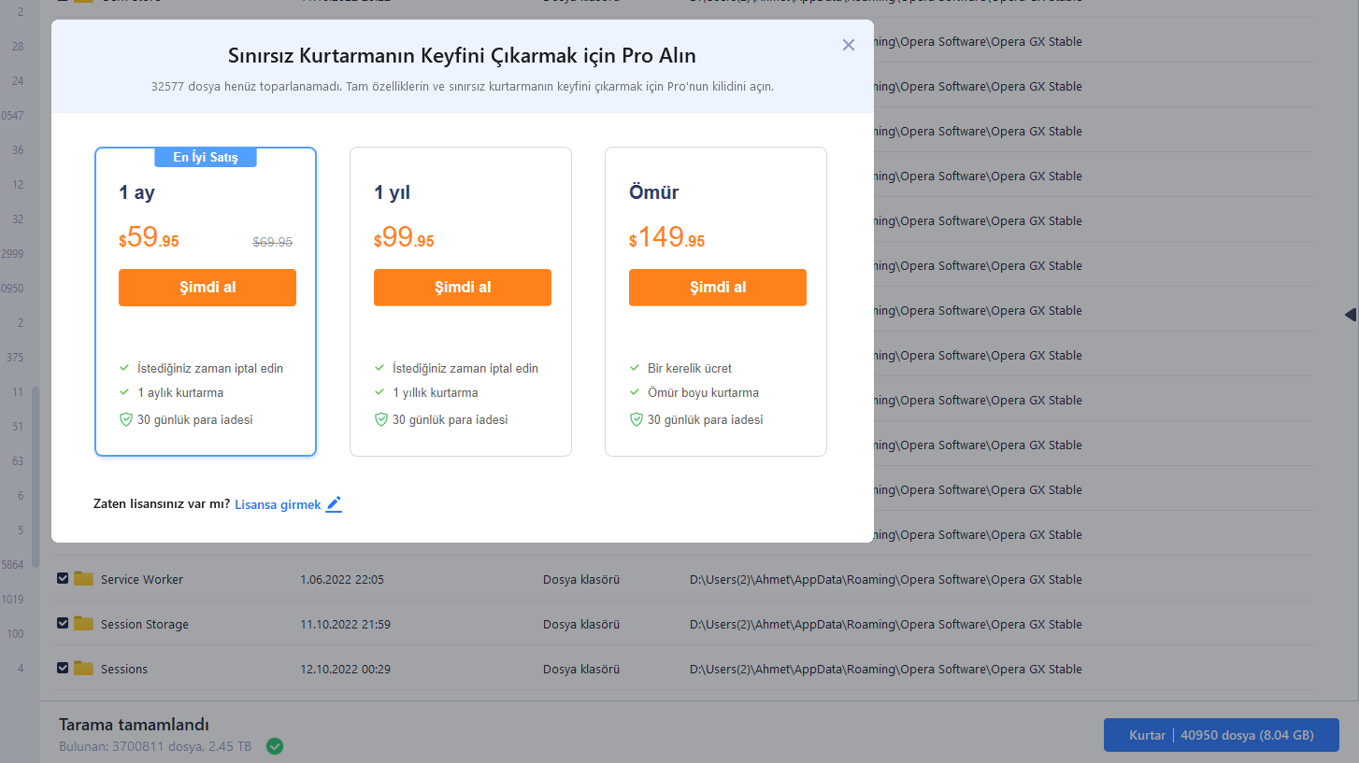Toggle the Session Storage checkbox
Viewport: 1359px width, 763px height.
[x=63, y=624]
